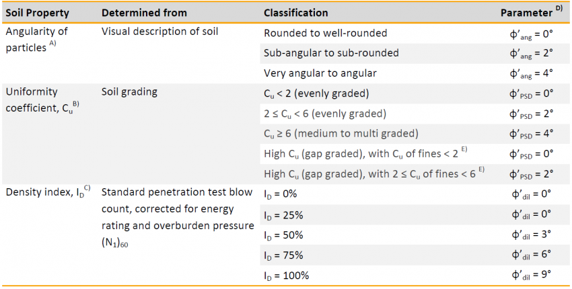Click the "ϕ′PSD = 4°" parameter value
Screen dimensions: 572x289
(x=532, y=132)
